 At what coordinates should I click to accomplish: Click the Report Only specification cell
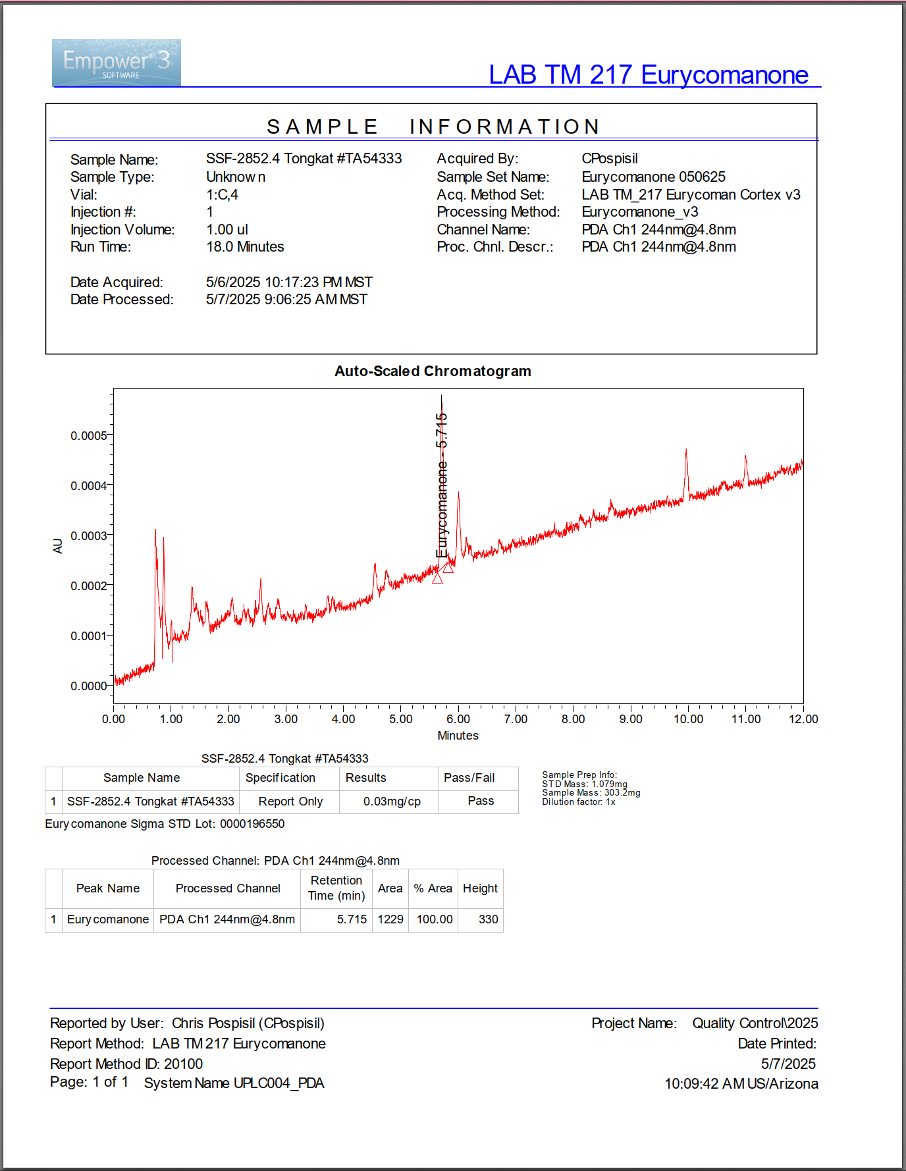[290, 802]
